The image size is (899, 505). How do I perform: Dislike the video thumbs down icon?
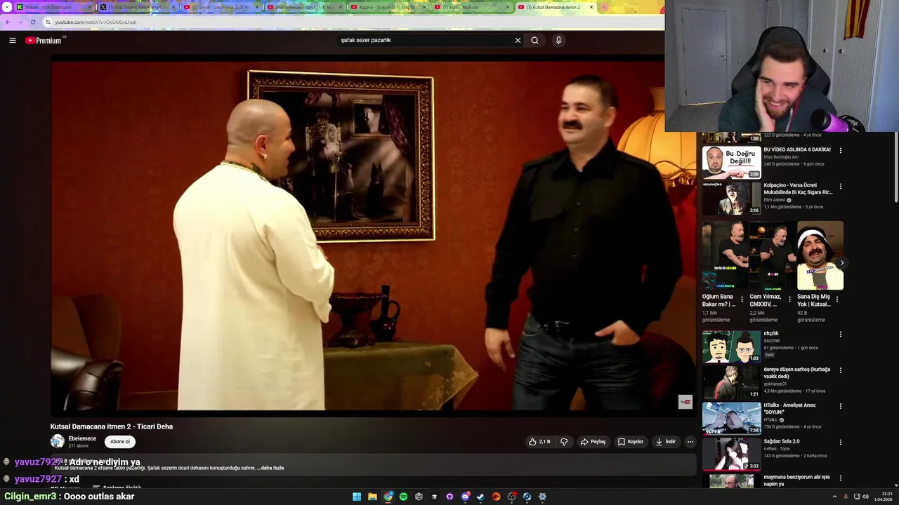564,442
